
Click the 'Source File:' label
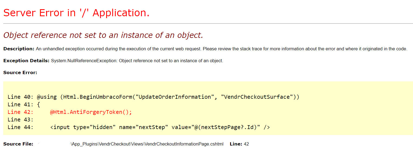click(x=18, y=144)
